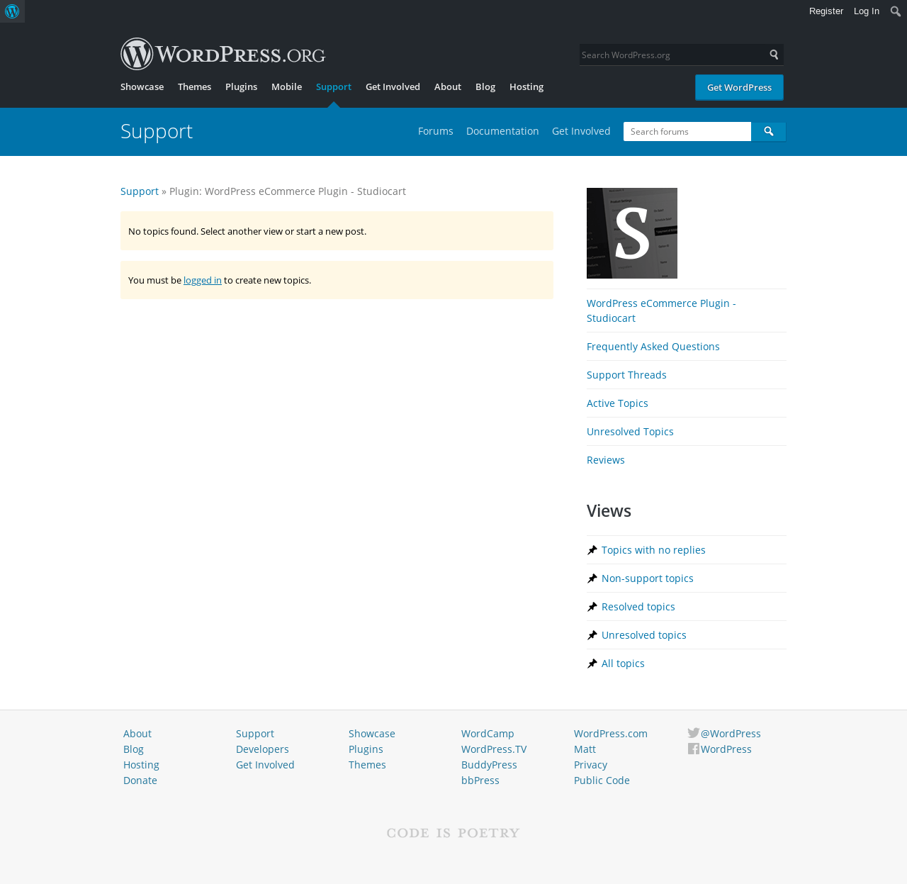Click the blue forum search magnifier button
The image size is (907, 884).
(768, 131)
